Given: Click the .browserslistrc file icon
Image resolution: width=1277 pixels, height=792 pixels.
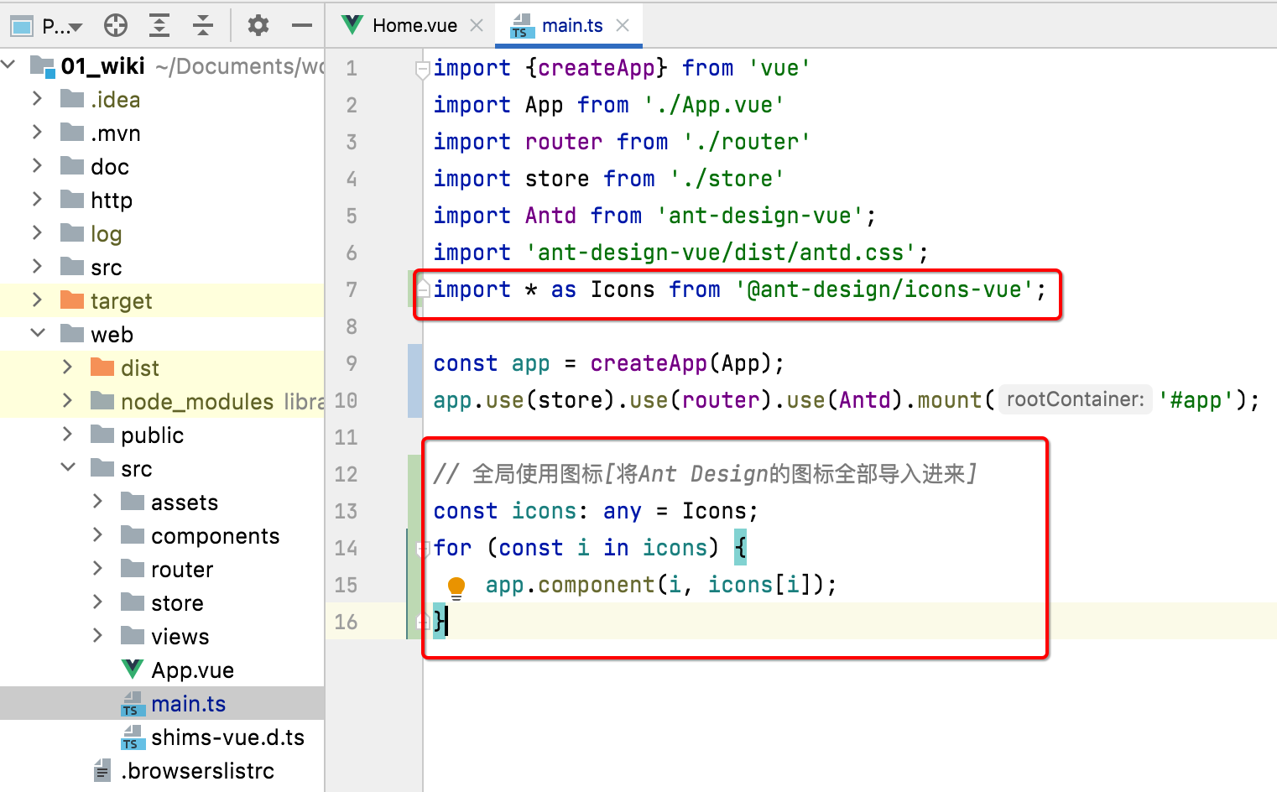Looking at the screenshot, I should [x=102, y=770].
